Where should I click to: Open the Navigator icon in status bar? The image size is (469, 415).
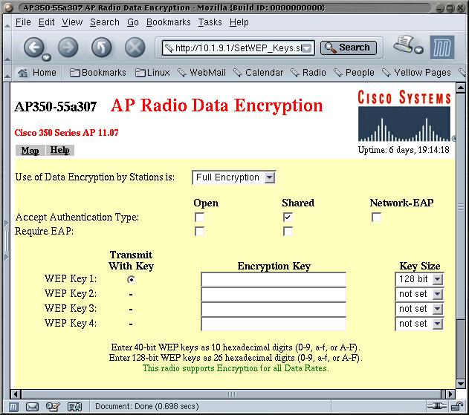13,407
